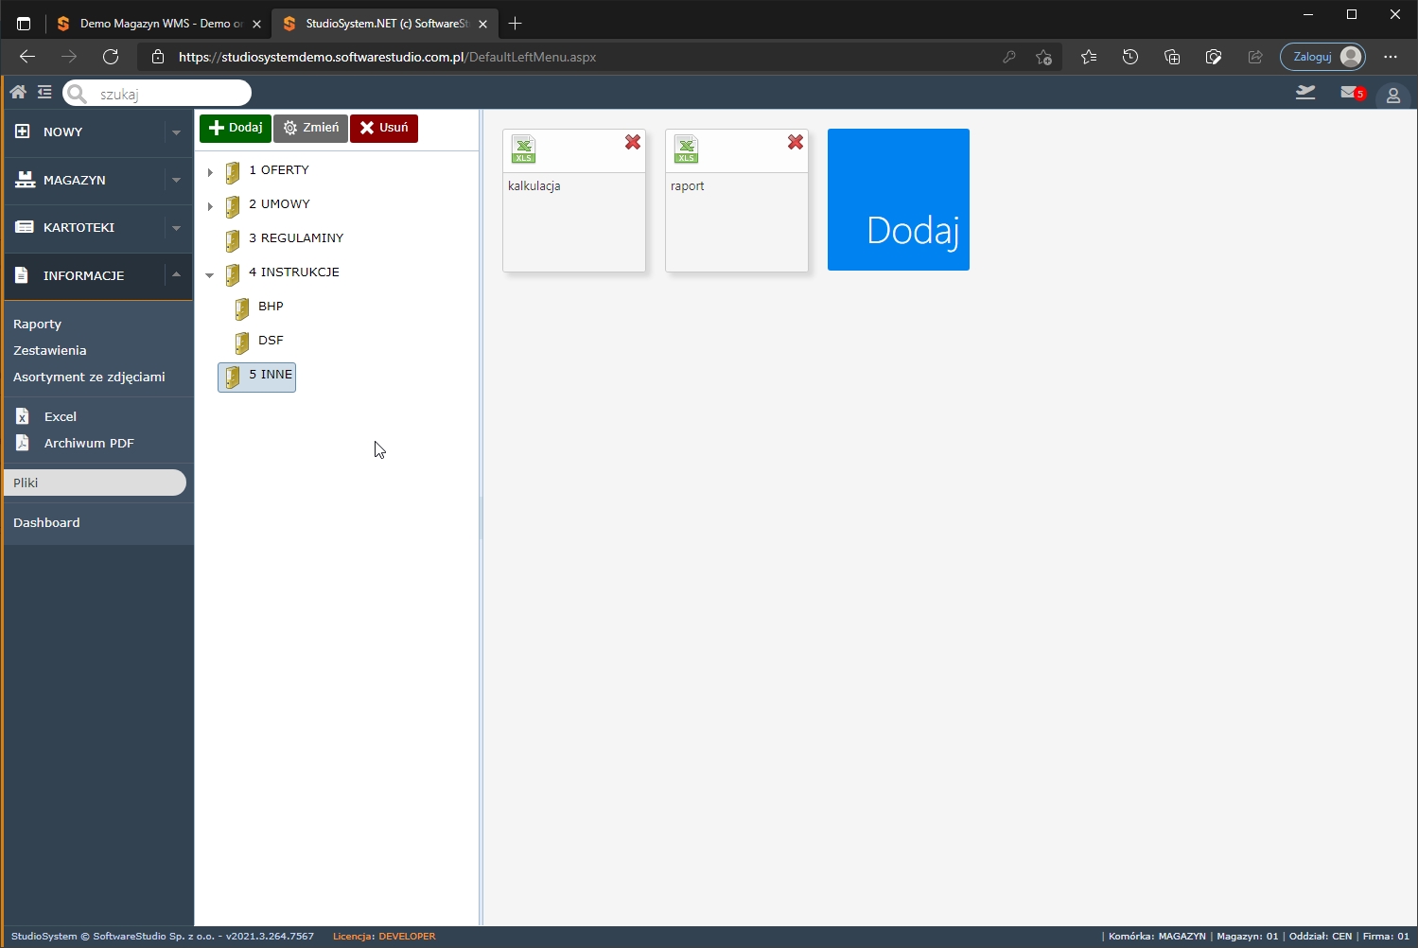Open the Pliki menu item
This screenshot has width=1418, height=948.
(x=95, y=483)
